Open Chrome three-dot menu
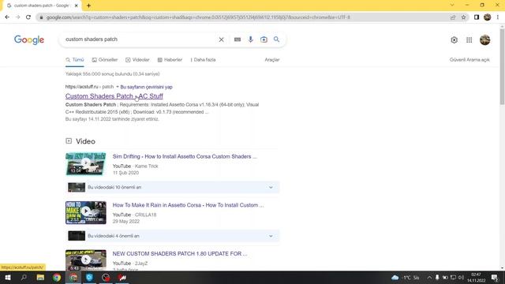This screenshot has width=505, height=284. pos(498,17)
